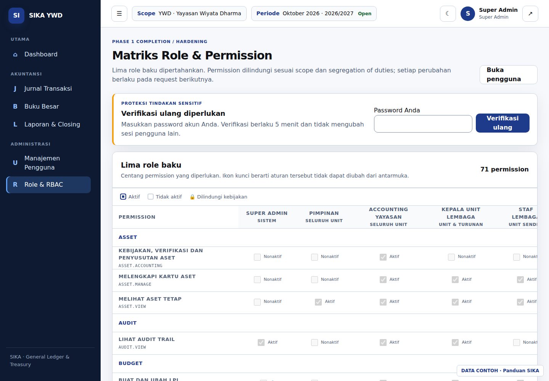Click the PIMPINAN column header
This screenshot has height=381, width=549.
click(324, 217)
